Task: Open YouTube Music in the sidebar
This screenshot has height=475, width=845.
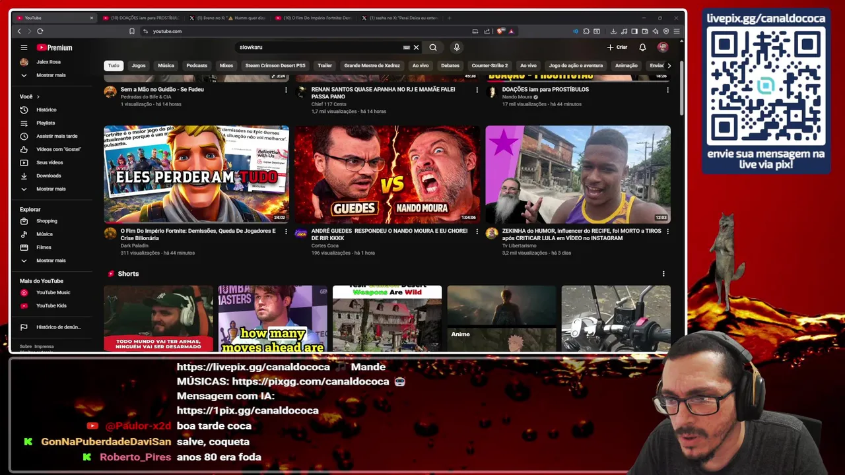Action: tap(53, 292)
